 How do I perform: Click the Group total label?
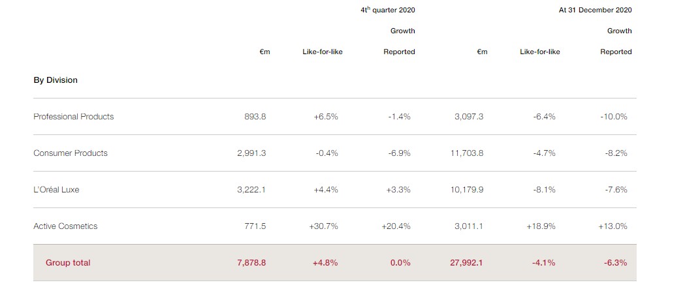click(x=68, y=263)
